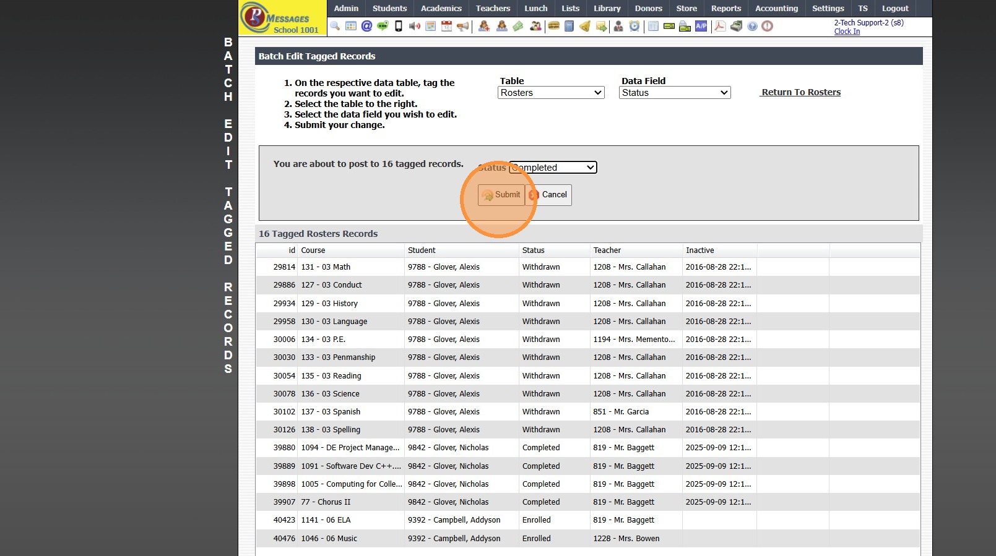Cancel the batch edit
Viewport: 996px width, 556px height.
[x=548, y=195]
